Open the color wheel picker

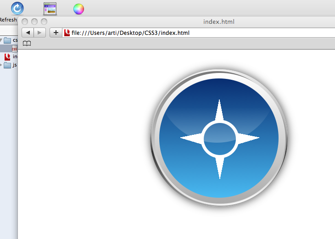(78, 9)
